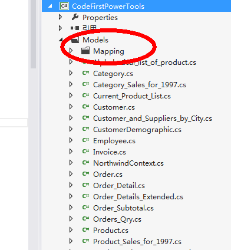Select Order_Details_Extended.cs
This screenshot has height=250, width=231.
point(138,197)
